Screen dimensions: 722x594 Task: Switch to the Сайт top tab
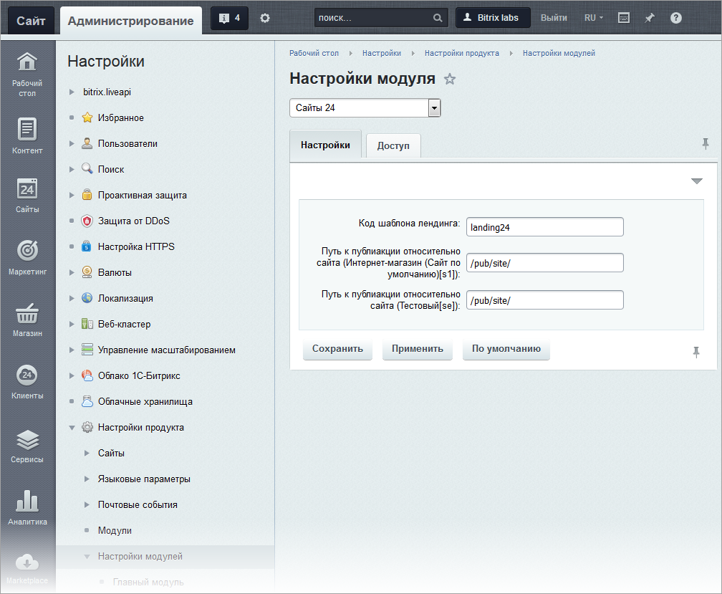31,21
